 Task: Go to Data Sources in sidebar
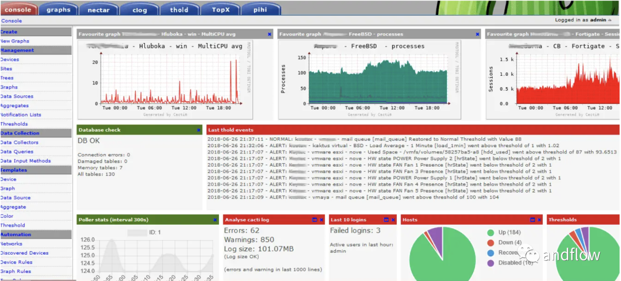[17, 97]
